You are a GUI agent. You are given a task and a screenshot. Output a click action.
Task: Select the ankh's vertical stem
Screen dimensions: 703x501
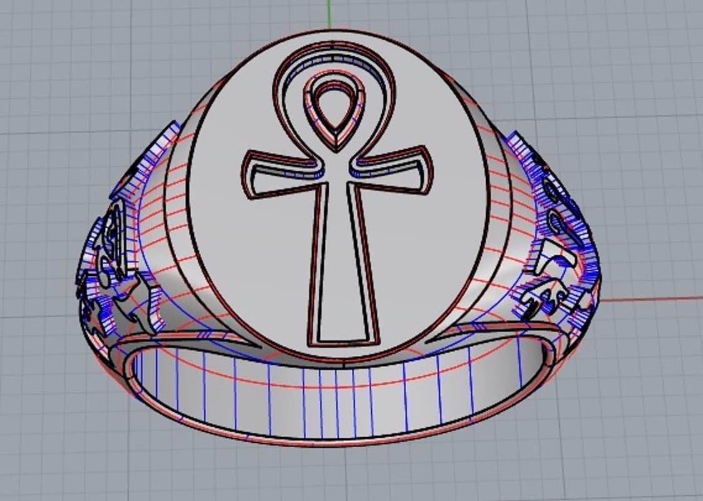tap(338, 263)
